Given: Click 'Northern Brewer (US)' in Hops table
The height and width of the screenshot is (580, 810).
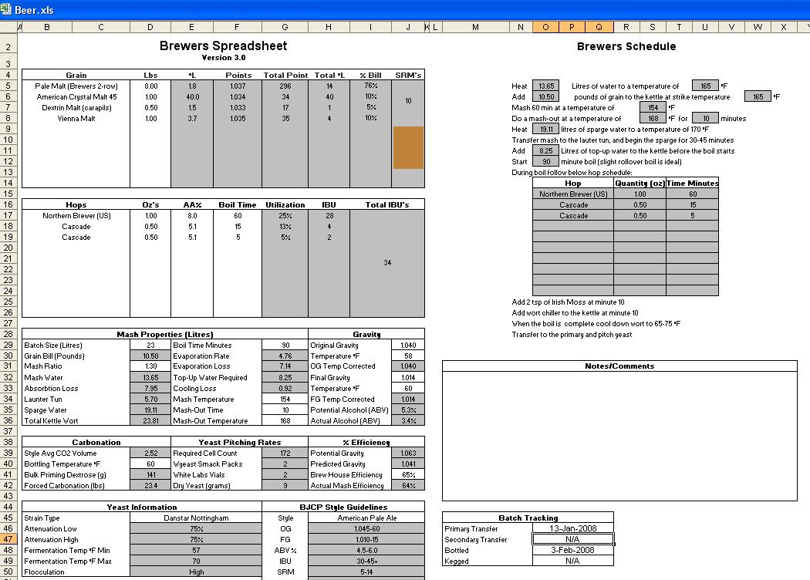Looking at the screenshot, I should click(76, 215).
